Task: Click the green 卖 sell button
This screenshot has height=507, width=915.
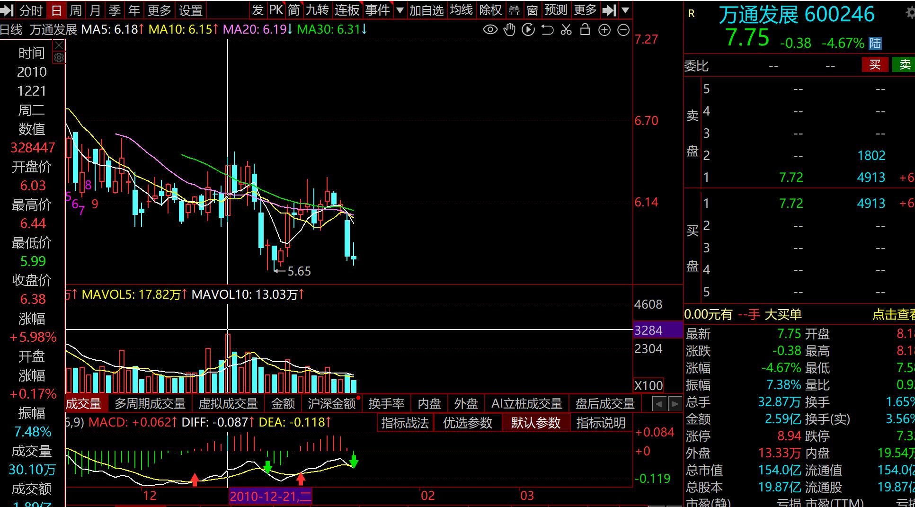Action: pyautogui.click(x=904, y=65)
